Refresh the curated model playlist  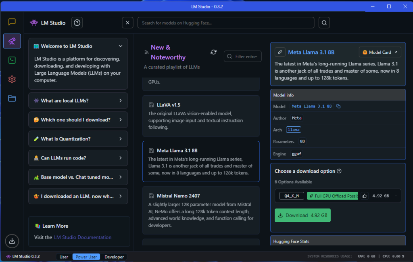click(x=213, y=52)
